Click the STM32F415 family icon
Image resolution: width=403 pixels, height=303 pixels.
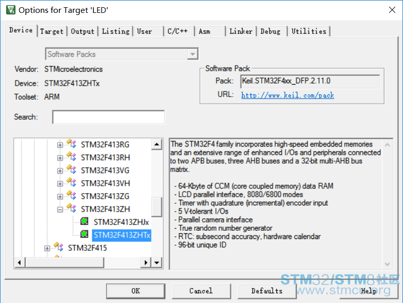tap(59, 247)
